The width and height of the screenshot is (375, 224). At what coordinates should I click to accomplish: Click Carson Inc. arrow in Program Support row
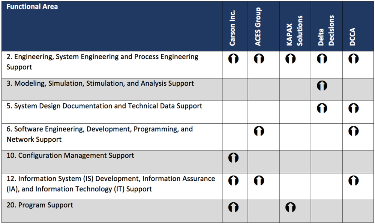[x=233, y=207]
